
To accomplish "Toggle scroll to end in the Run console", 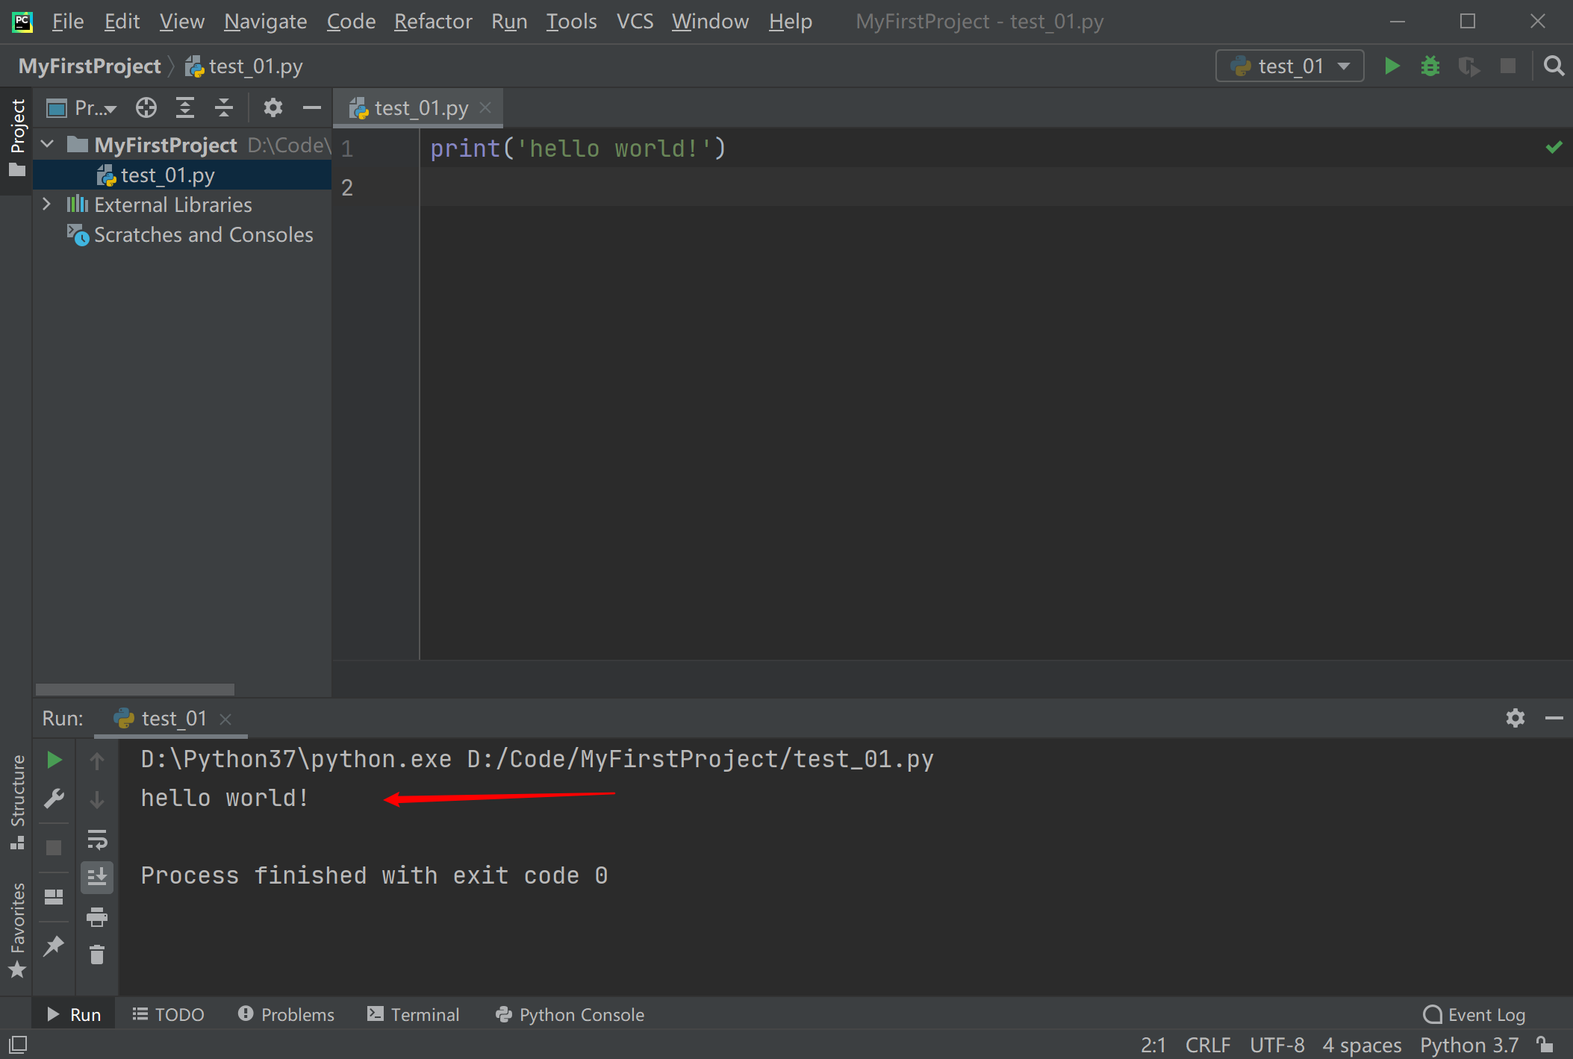I will click(97, 877).
